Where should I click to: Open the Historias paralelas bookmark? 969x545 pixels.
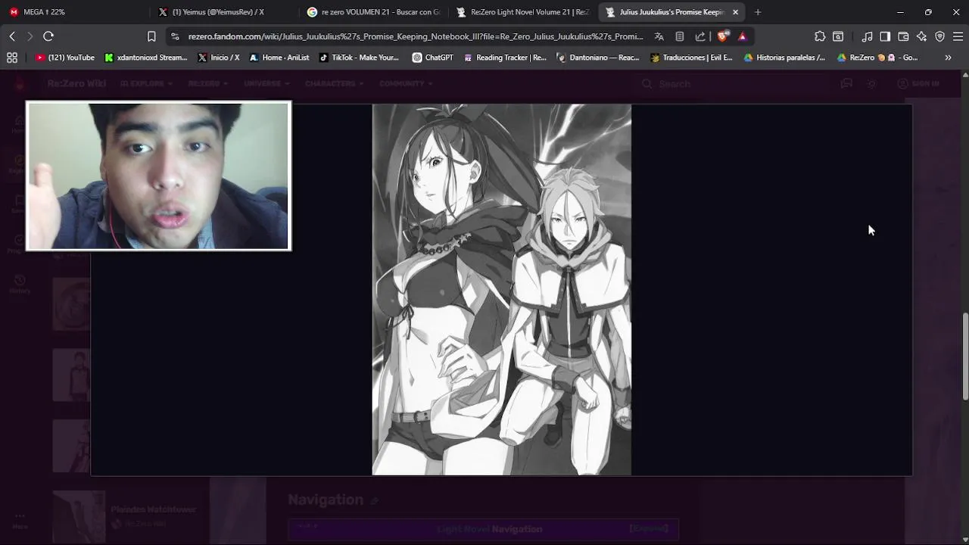784,58
